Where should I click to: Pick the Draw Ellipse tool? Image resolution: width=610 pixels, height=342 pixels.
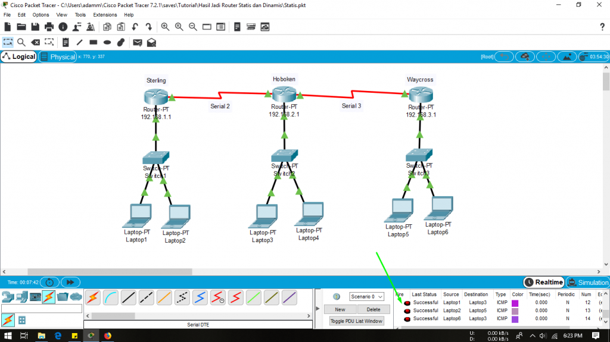click(107, 42)
